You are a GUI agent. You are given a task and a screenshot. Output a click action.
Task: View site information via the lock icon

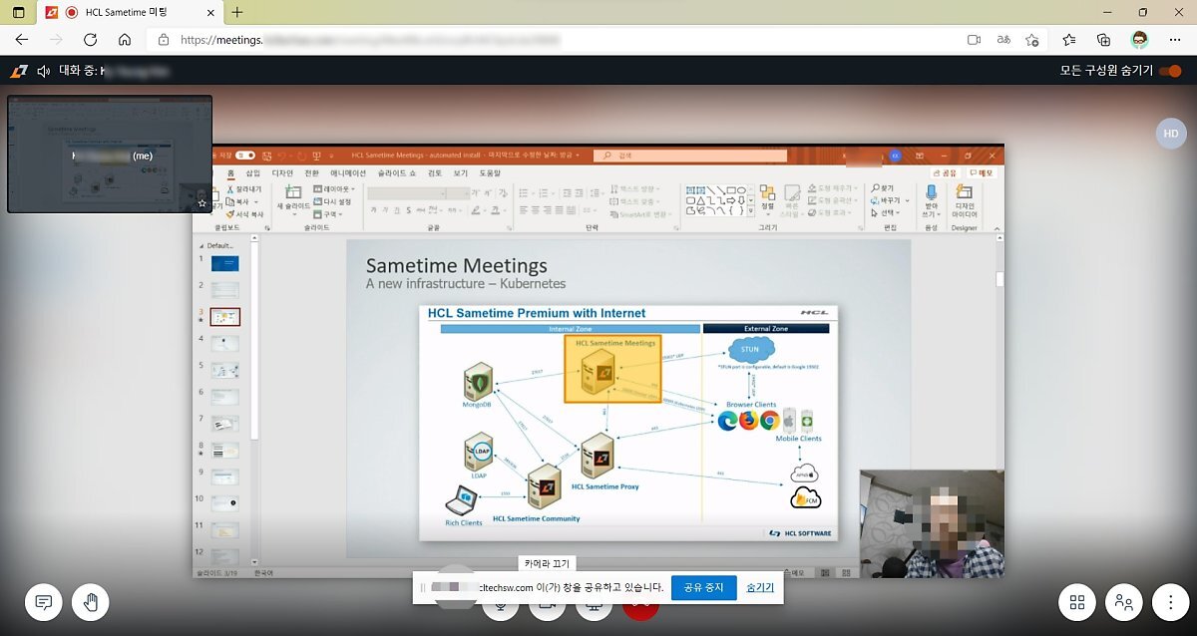point(164,40)
